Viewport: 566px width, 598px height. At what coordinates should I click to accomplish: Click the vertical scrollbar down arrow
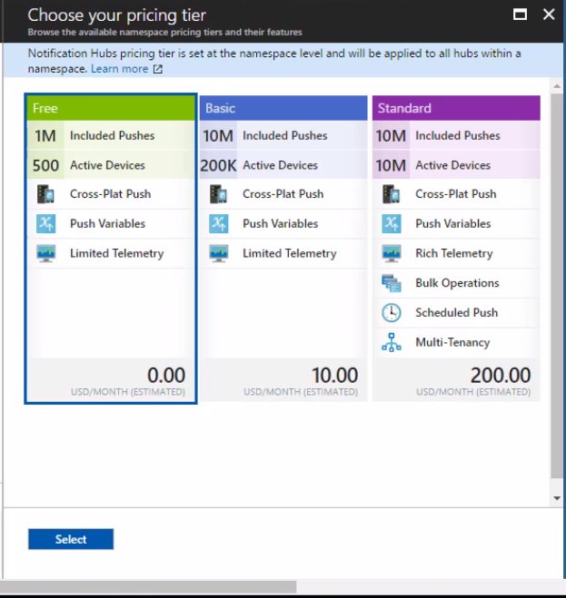pos(557,498)
